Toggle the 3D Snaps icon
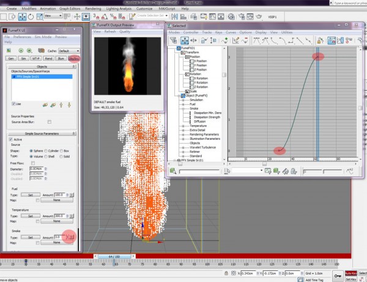This screenshot has height=282, width=367. [96, 17]
